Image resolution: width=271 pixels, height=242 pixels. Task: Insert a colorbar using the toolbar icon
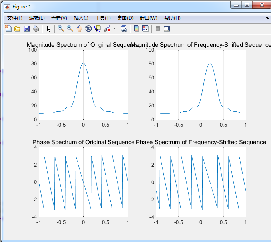pyautogui.click(x=136, y=28)
